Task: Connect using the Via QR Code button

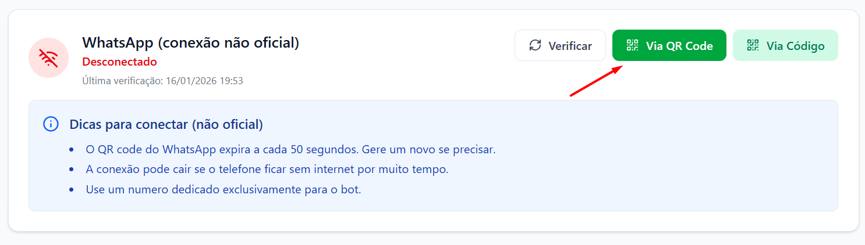Action: click(669, 45)
